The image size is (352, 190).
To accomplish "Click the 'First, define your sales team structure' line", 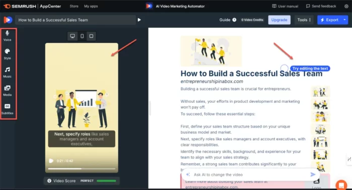I will [235, 129].
